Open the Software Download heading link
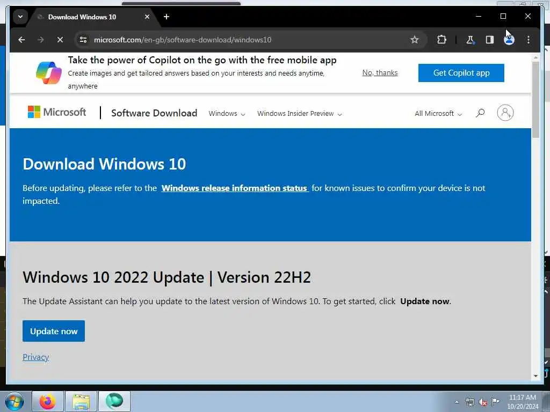 coord(154,113)
